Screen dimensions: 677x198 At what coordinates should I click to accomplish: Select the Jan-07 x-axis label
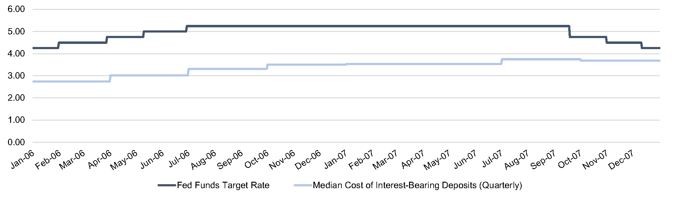pos(336,160)
